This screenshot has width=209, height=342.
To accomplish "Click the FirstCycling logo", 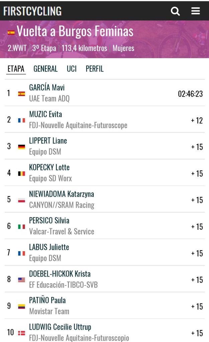I will tap(32, 11).
